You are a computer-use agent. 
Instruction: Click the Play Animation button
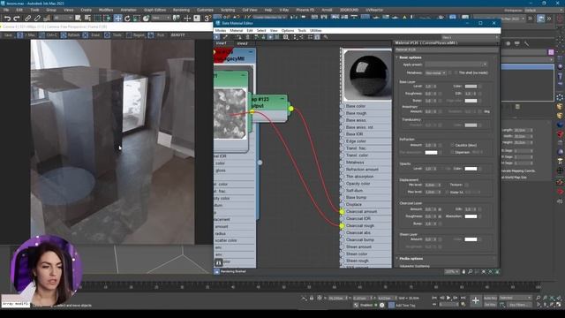coord(448,298)
